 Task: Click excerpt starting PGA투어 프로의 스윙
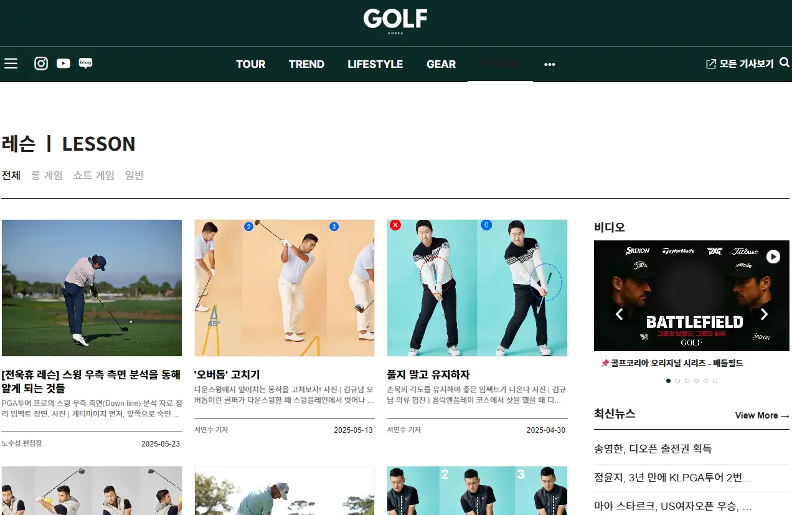92,408
